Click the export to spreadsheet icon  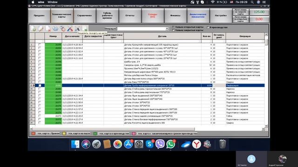(85, 29)
